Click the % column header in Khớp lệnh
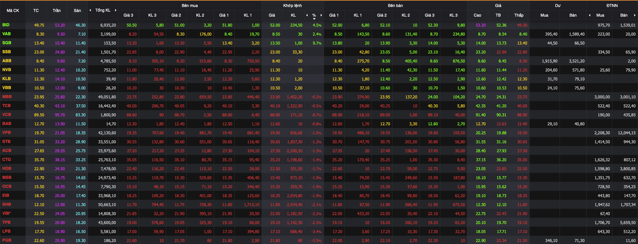The image size is (638, 244). 314,15
